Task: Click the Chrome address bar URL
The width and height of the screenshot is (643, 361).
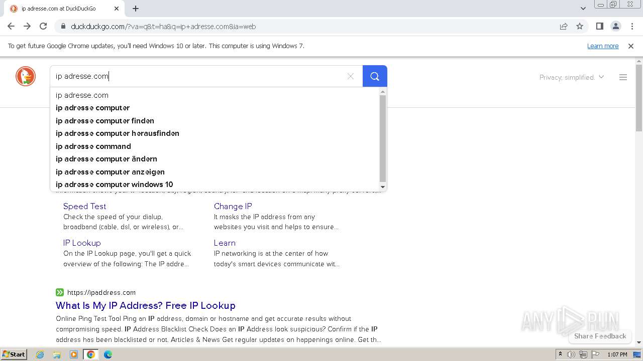Action: (x=163, y=27)
